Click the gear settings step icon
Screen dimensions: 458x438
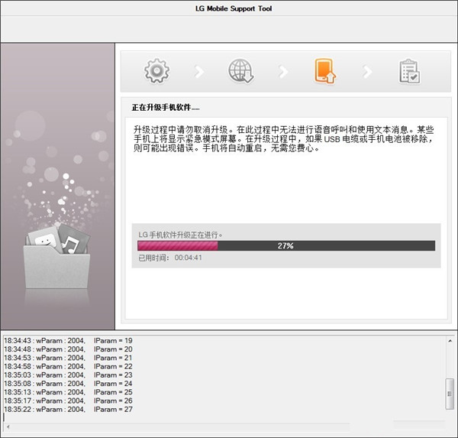[x=156, y=71]
